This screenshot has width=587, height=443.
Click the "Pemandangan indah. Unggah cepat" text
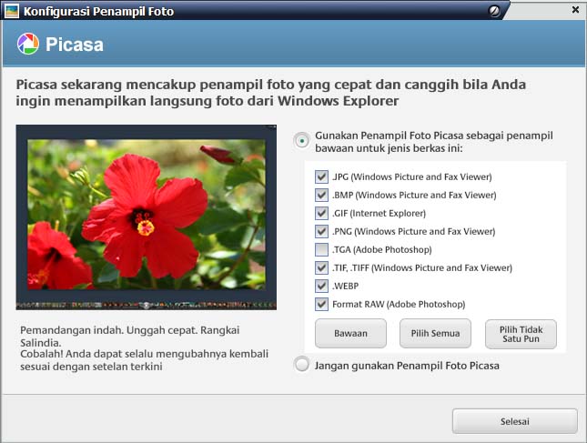(130, 337)
